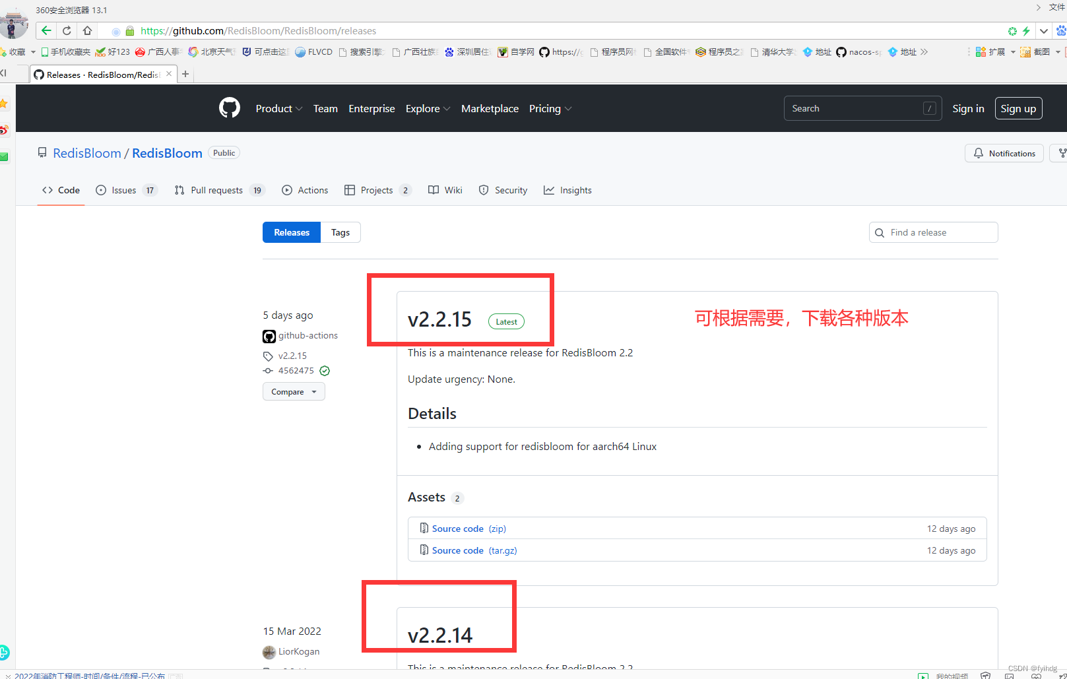Switch to the Insights tab
The width and height of the screenshot is (1067, 679).
click(567, 190)
